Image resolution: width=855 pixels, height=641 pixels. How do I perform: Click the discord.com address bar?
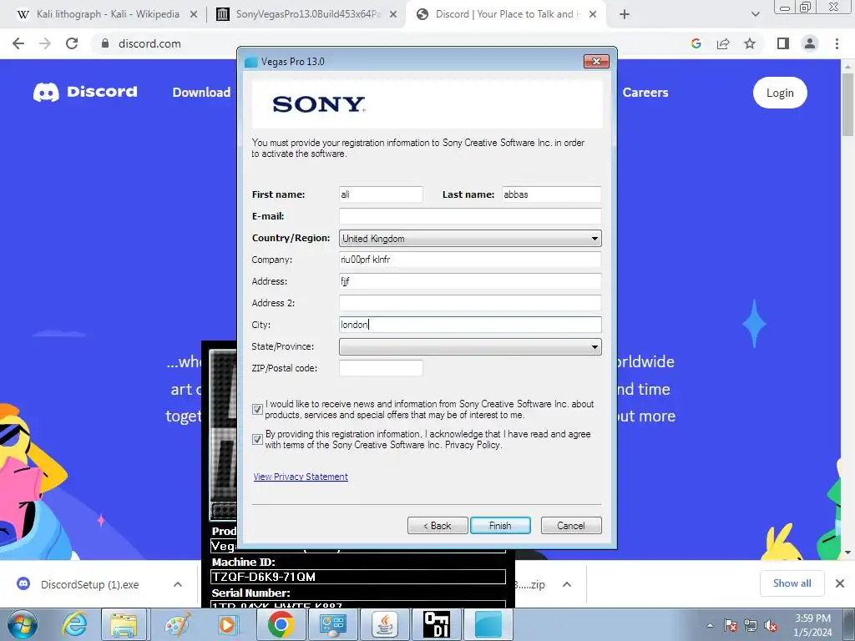click(382, 43)
